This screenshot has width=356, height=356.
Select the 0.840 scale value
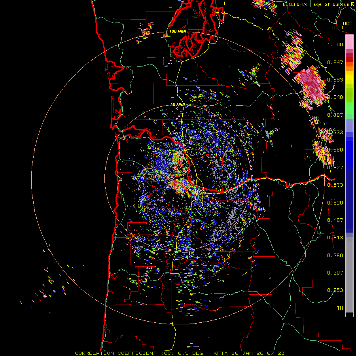335,97
